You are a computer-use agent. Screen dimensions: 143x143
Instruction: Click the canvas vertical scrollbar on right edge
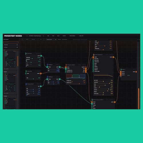click(x=139, y=99)
